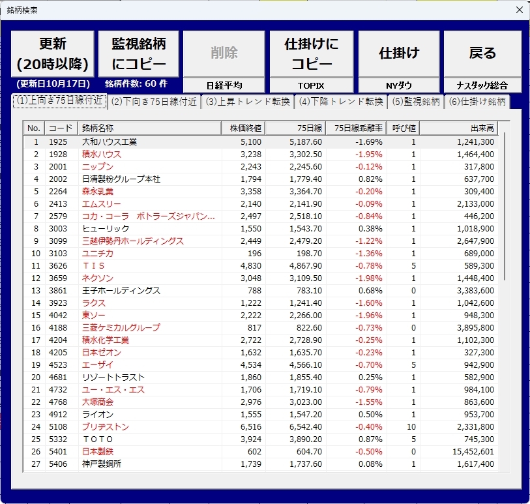Screen dimensions: 530x504
Task: Open the (6)仕掛け銘柄 tab
Action: click(x=477, y=102)
